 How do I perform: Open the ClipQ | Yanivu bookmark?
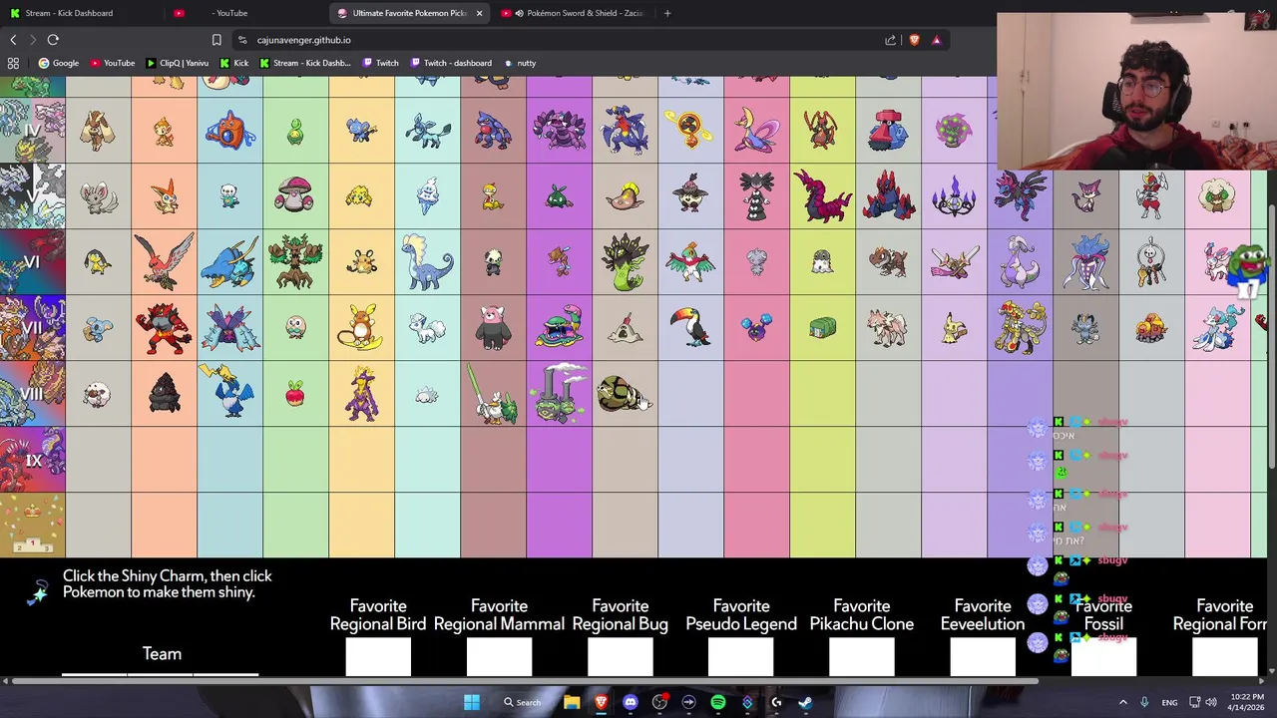(x=177, y=63)
